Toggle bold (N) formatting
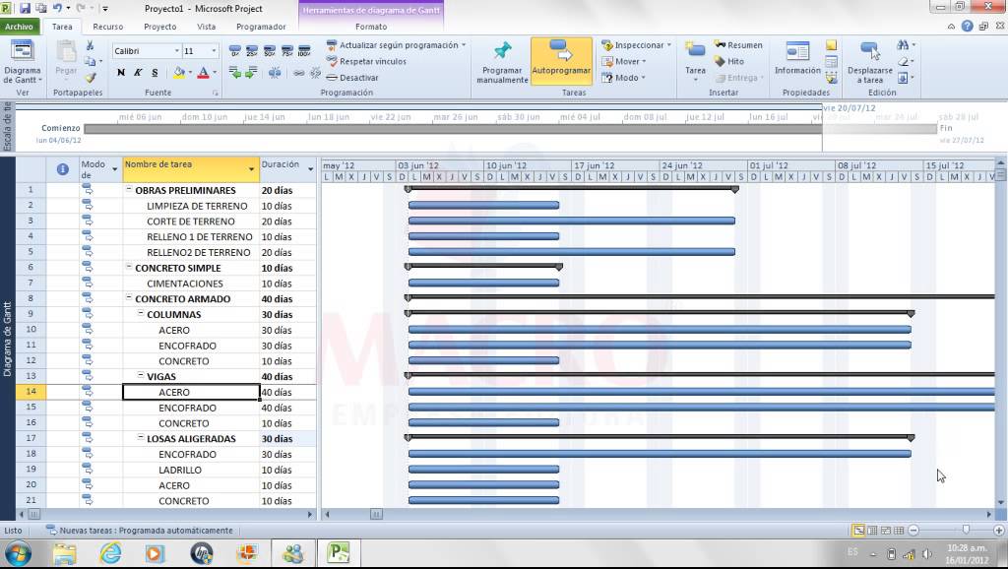1008x569 pixels. (121, 73)
